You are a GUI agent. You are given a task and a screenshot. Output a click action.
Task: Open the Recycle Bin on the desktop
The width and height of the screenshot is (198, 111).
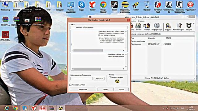pos(147,6)
